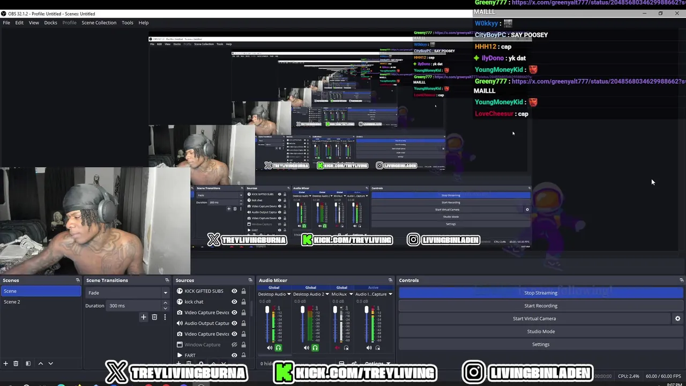Unlock KICK GIFTED SUBS source
The width and height of the screenshot is (686, 386).
243,291
